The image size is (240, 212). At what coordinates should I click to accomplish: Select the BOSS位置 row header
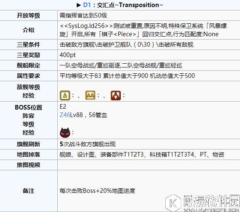tap(29, 107)
